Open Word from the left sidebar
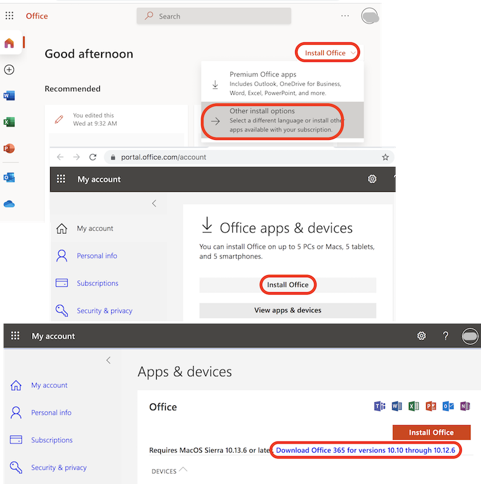Screen dimensions: 481x484 pos(9,96)
